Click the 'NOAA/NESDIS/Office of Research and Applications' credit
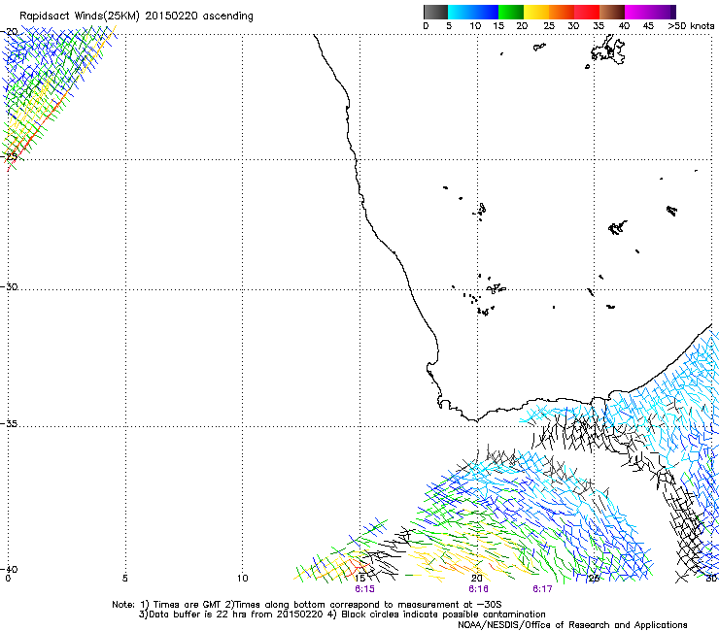This screenshot has width=719, height=631. 572,625
